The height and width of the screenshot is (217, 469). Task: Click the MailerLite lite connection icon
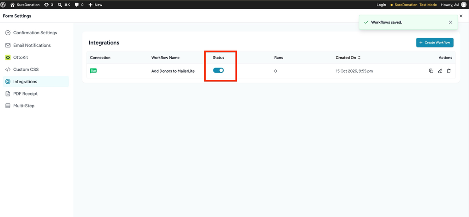93,71
